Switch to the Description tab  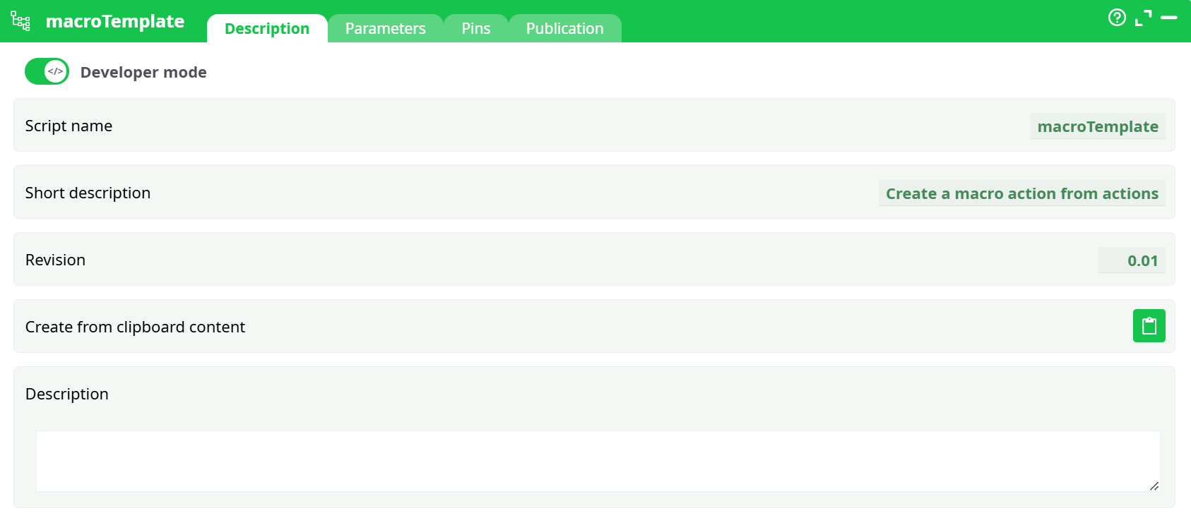[267, 29]
